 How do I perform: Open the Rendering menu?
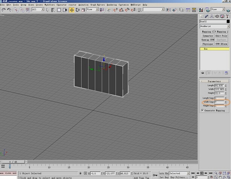pos(112,5)
